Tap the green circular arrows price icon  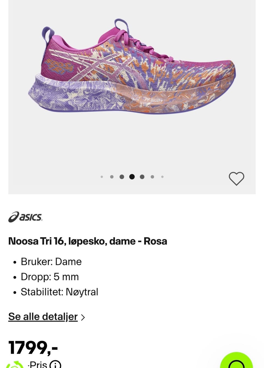[15, 365]
